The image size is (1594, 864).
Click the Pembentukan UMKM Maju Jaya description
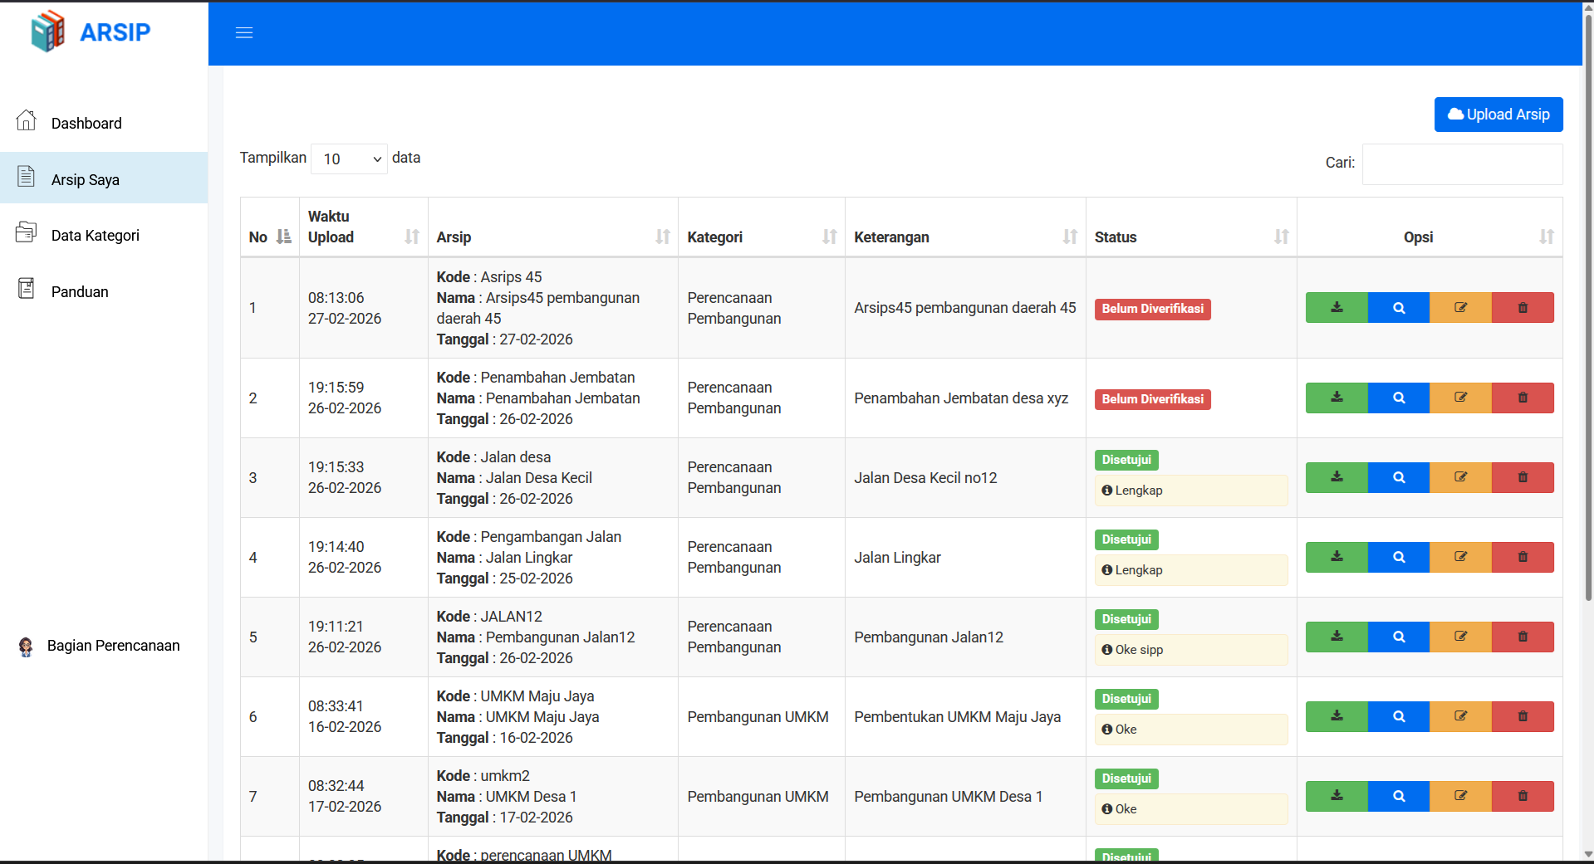[957, 717]
